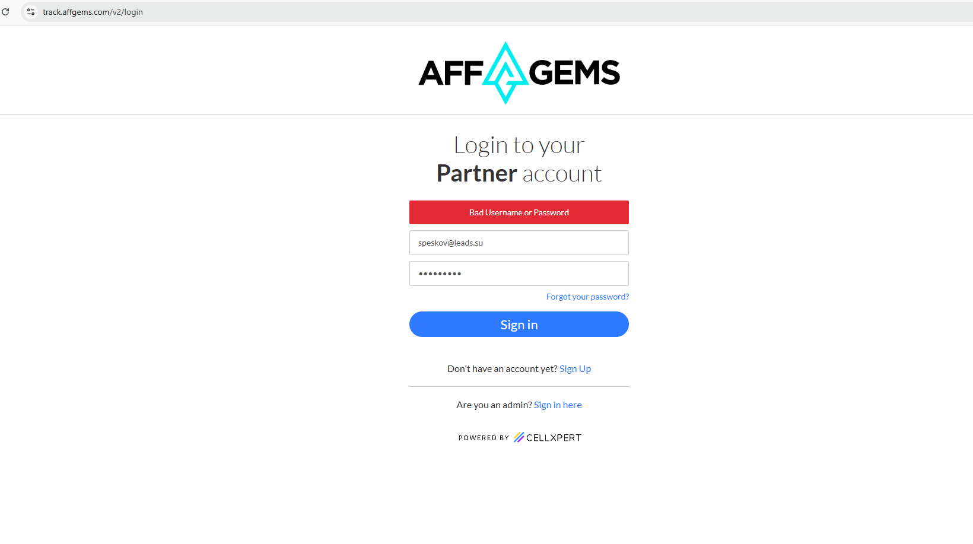Open the Sign Up link
Image resolution: width=973 pixels, height=544 pixels.
pos(575,368)
